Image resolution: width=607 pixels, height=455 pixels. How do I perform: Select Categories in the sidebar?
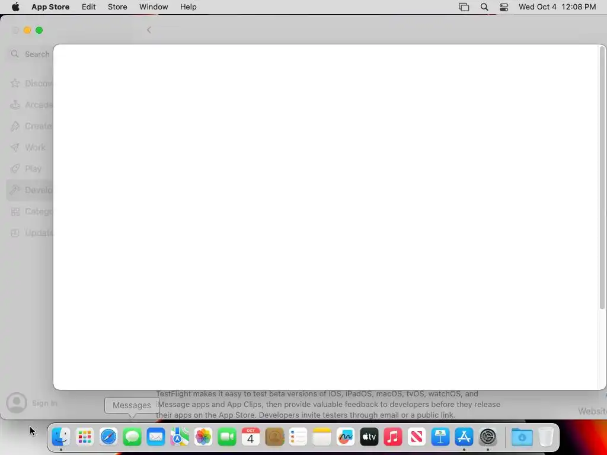coord(30,212)
